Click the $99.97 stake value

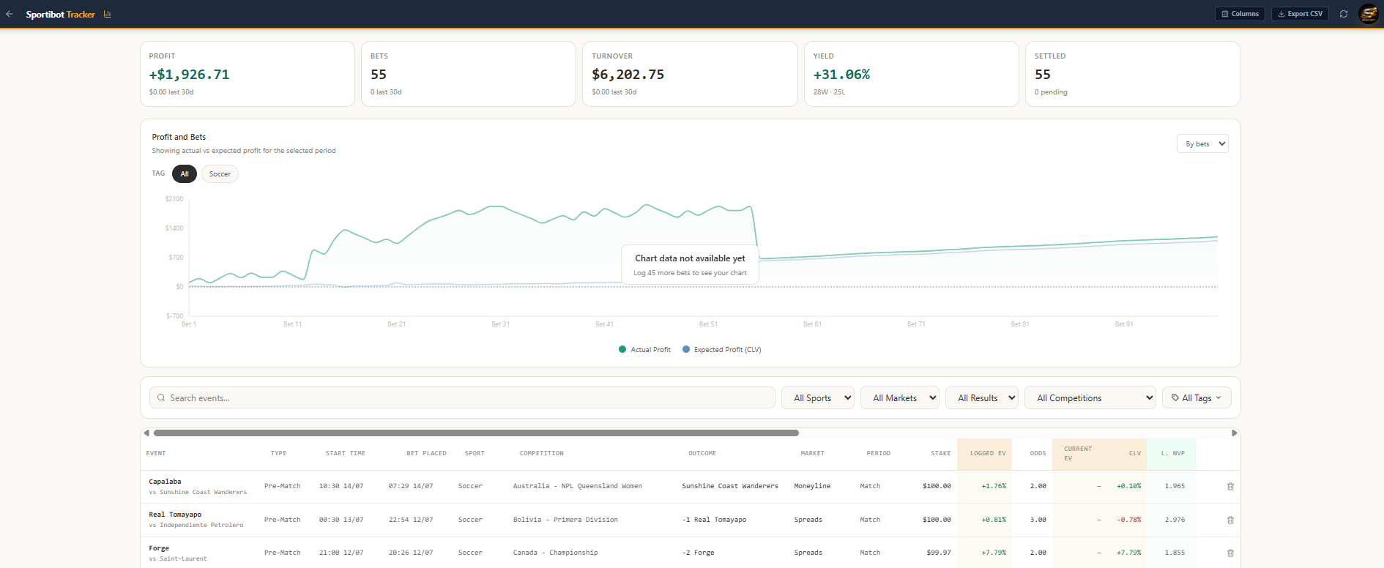click(939, 553)
